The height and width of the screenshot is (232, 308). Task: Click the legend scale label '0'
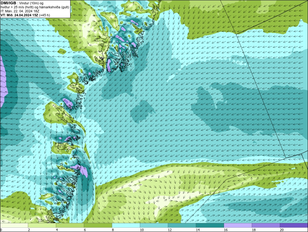pyautogui.click(x=1, y=230)
